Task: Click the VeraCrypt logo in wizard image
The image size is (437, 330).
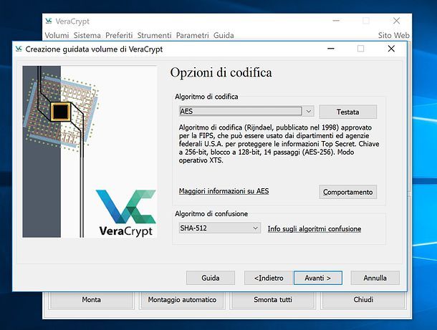Action: tap(126, 213)
